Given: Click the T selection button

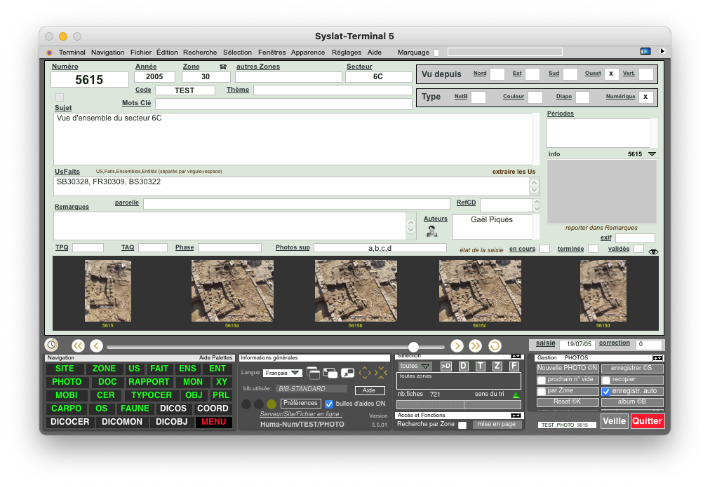Looking at the screenshot, I should pyautogui.click(x=481, y=366).
